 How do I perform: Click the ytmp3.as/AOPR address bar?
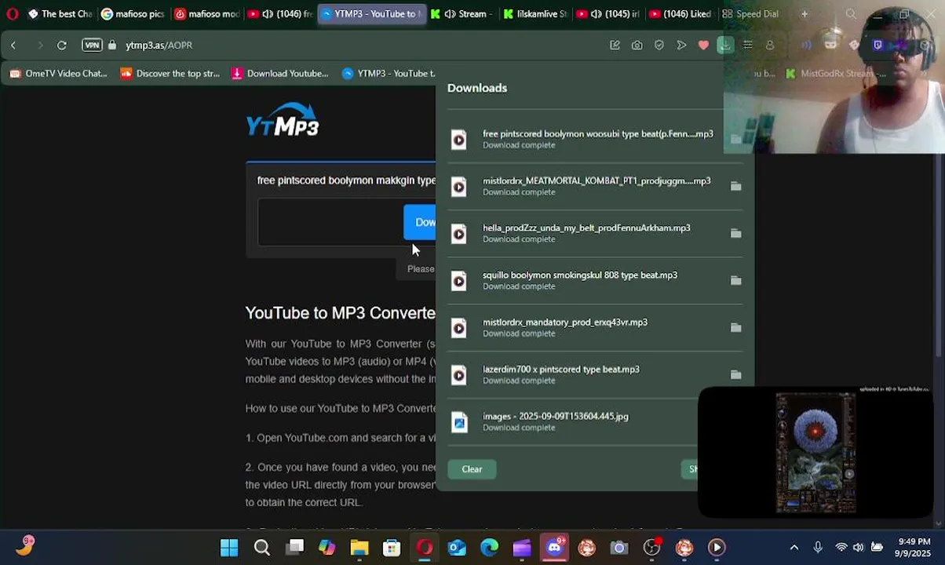click(159, 46)
